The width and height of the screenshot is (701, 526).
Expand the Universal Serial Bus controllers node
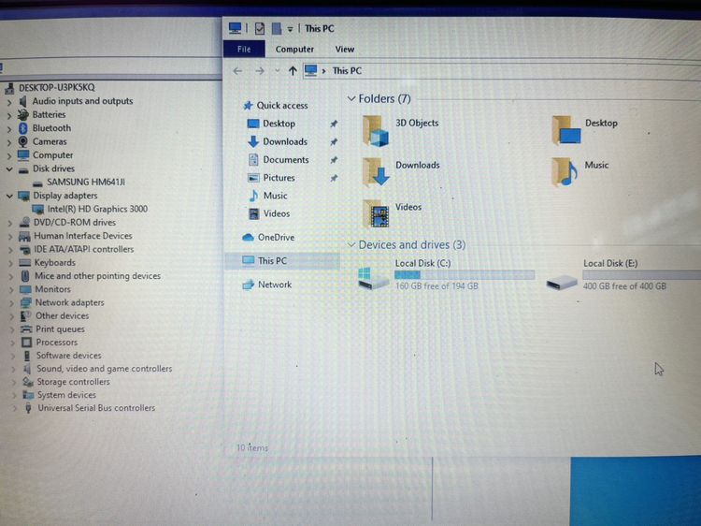[14, 408]
